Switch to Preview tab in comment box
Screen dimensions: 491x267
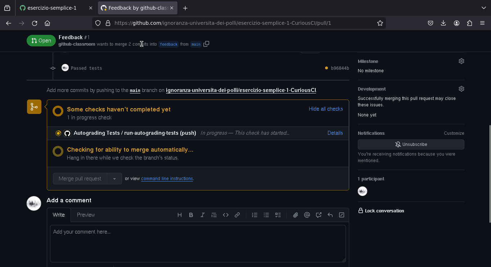(x=86, y=215)
